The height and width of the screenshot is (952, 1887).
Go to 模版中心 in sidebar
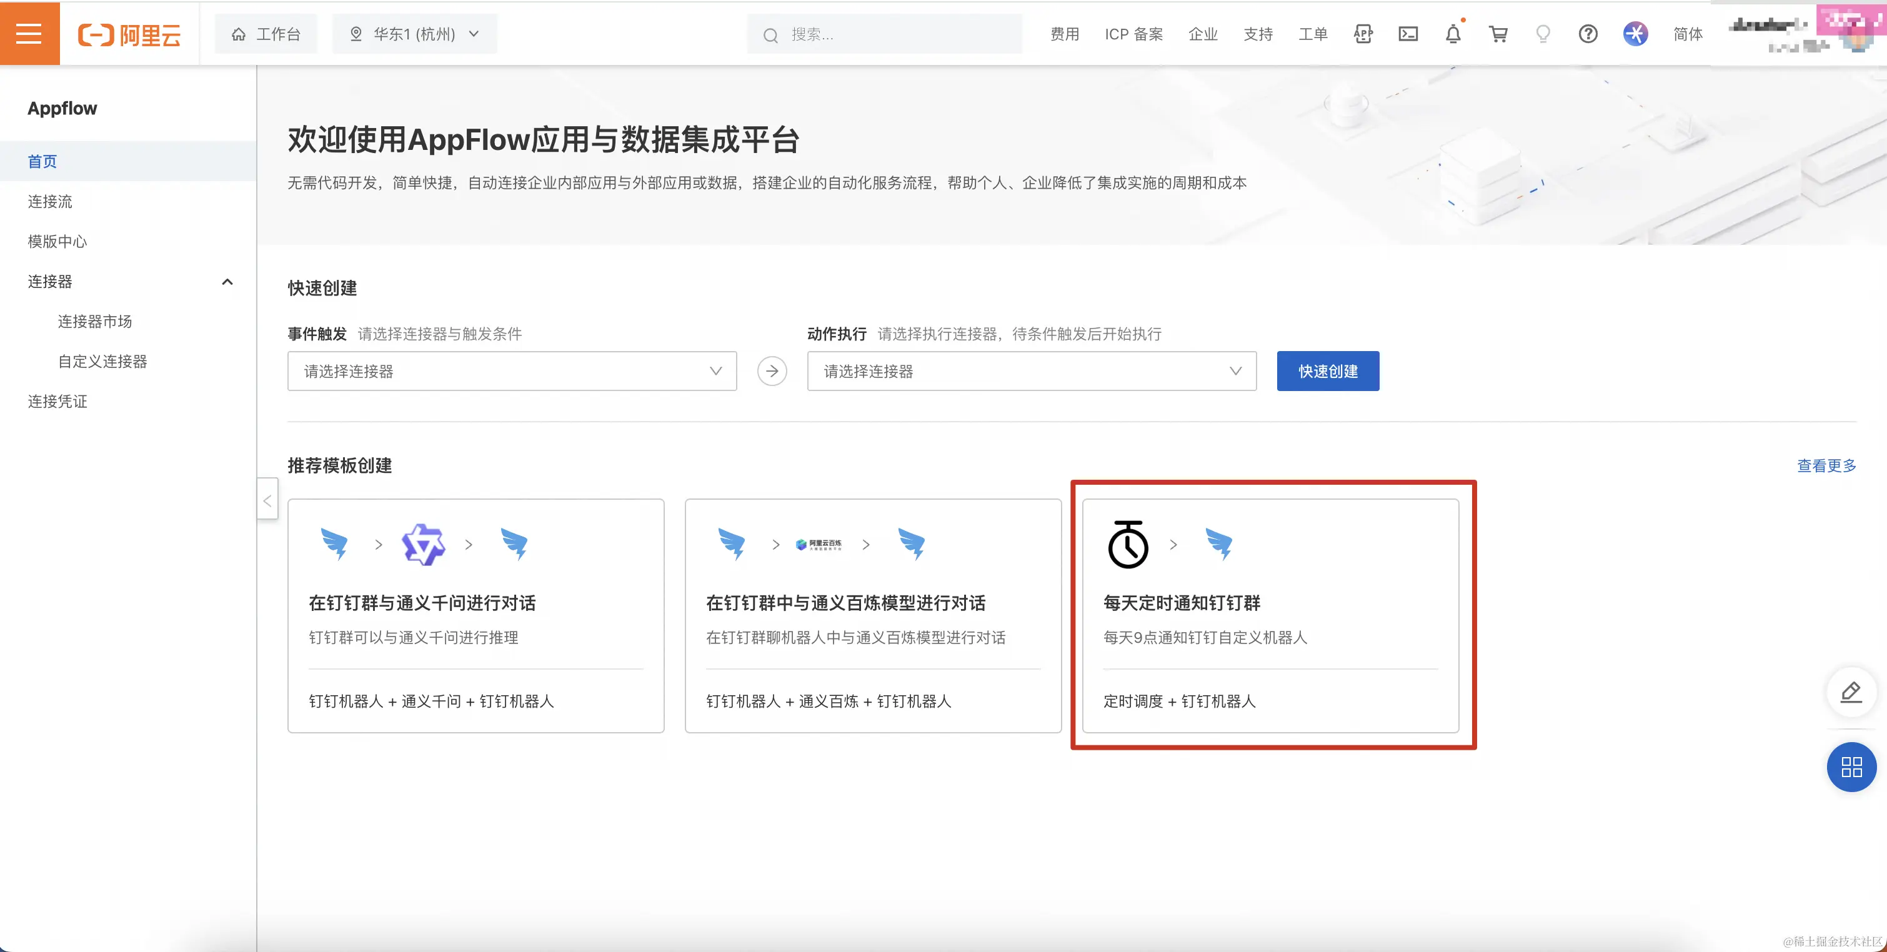click(x=57, y=242)
